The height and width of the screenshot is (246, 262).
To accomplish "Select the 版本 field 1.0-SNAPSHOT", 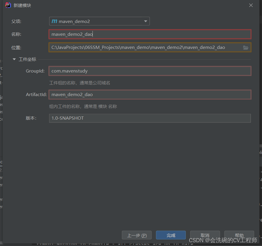I will pos(149,118).
